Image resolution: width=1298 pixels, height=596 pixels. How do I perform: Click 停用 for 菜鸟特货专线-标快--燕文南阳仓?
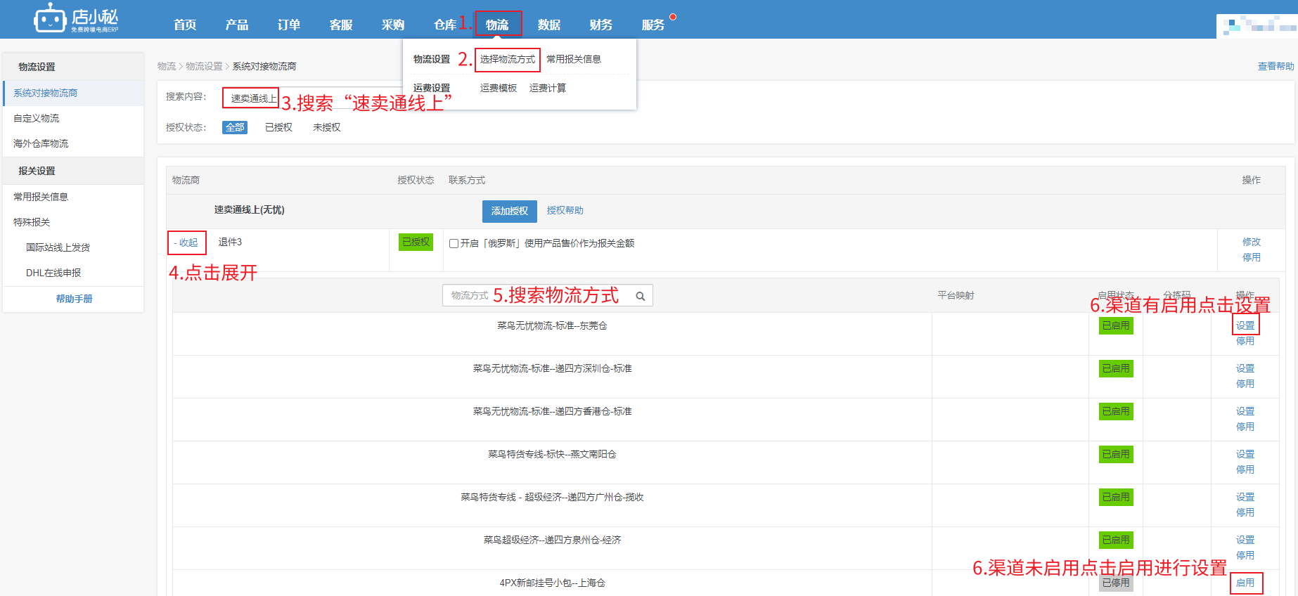click(x=1245, y=469)
